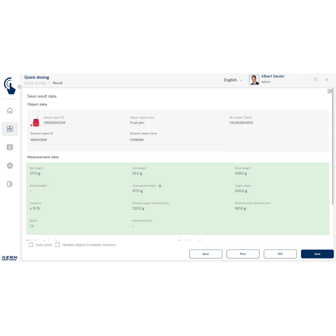Click the Save button

tap(317, 254)
